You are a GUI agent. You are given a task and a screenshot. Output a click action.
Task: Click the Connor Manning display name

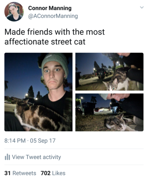[50, 8]
